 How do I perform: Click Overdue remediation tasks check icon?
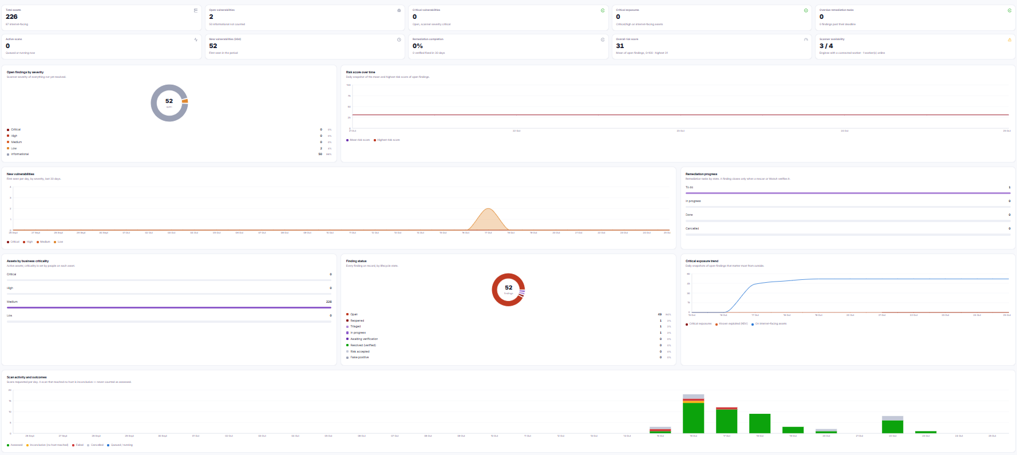[x=1010, y=10]
